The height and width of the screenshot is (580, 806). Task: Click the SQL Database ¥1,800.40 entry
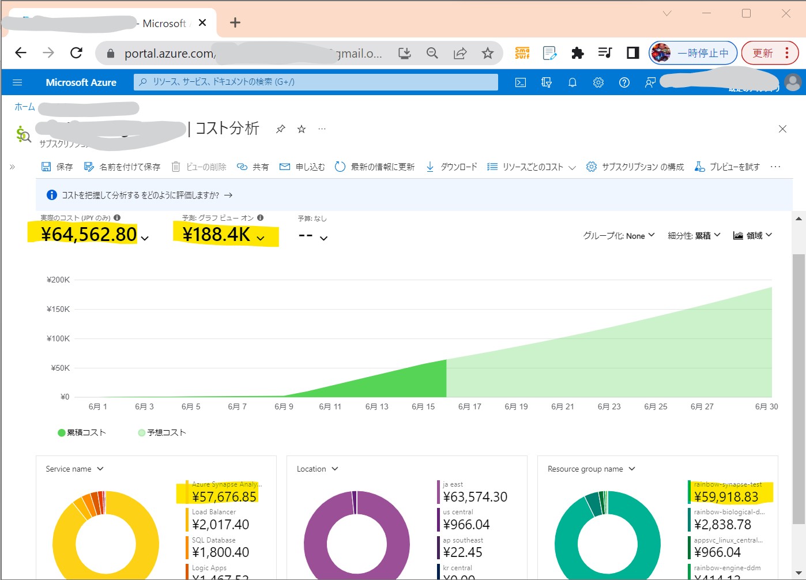(217, 547)
